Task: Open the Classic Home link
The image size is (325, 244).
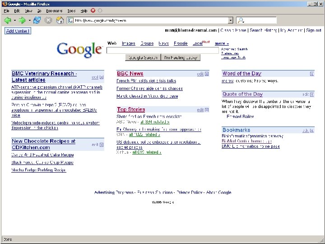Action: click(x=233, y=30)
